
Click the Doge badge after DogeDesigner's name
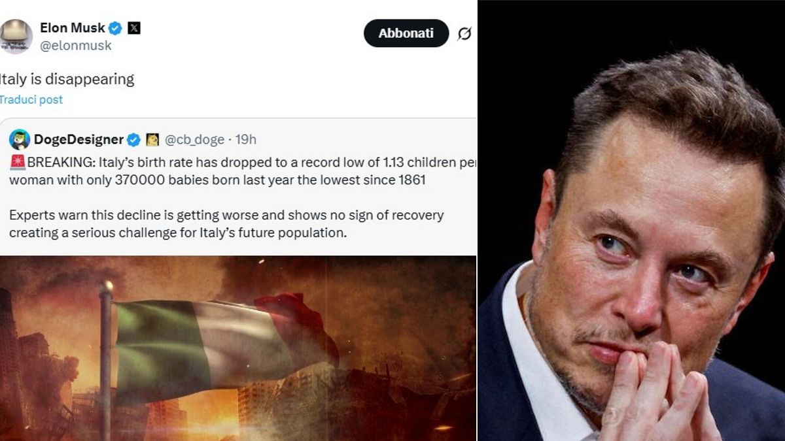point(152,140)
